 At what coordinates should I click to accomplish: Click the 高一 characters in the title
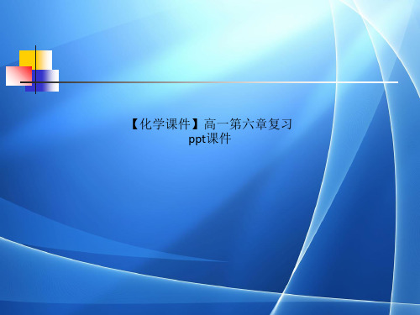(216, 124)
